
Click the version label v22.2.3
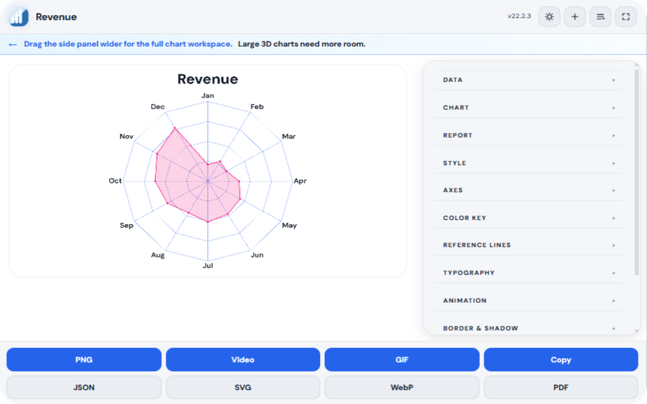click(x=519, y=16)
